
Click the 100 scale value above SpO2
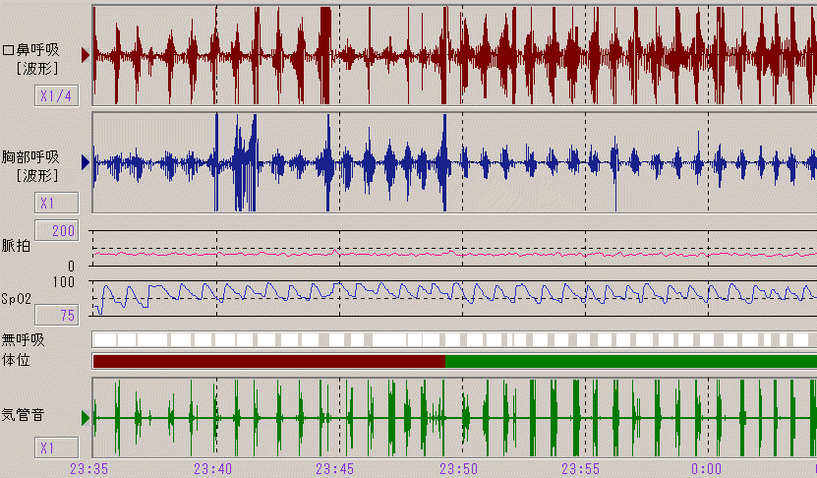coord(64,282)
